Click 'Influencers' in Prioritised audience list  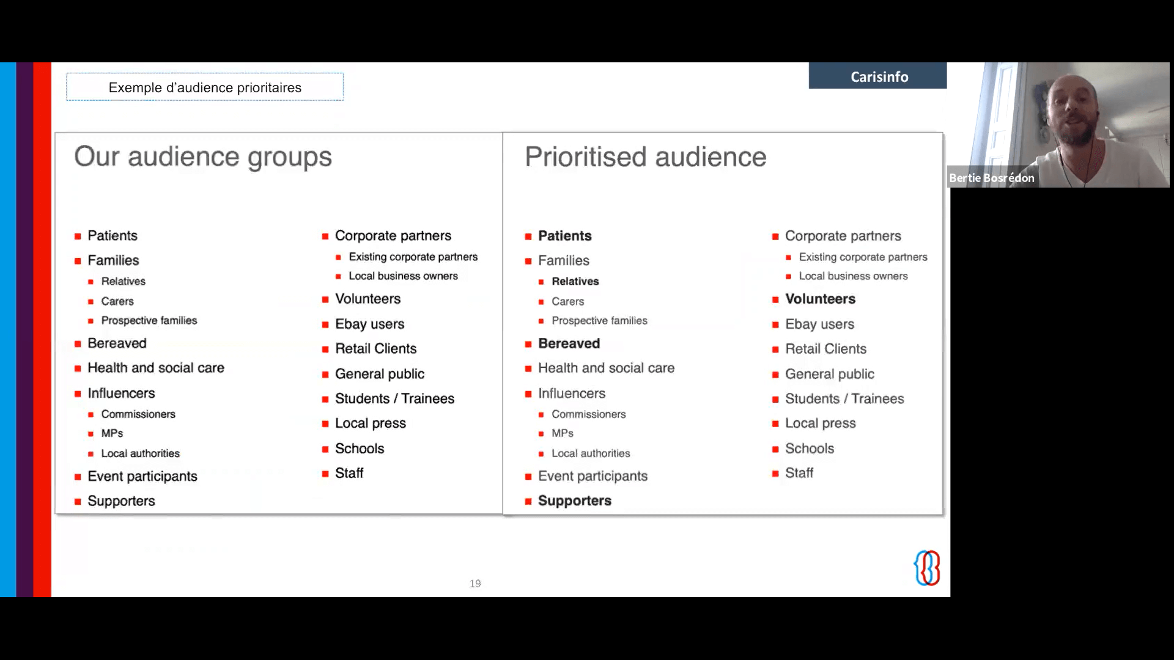(572, 393)
